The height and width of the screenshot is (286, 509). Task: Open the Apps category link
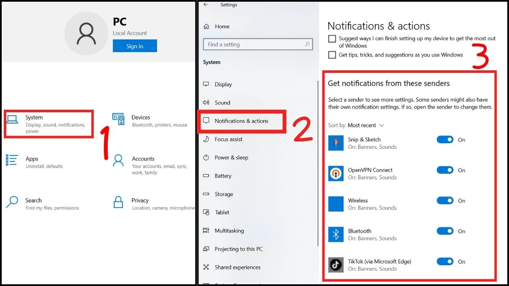pos(34,162)
